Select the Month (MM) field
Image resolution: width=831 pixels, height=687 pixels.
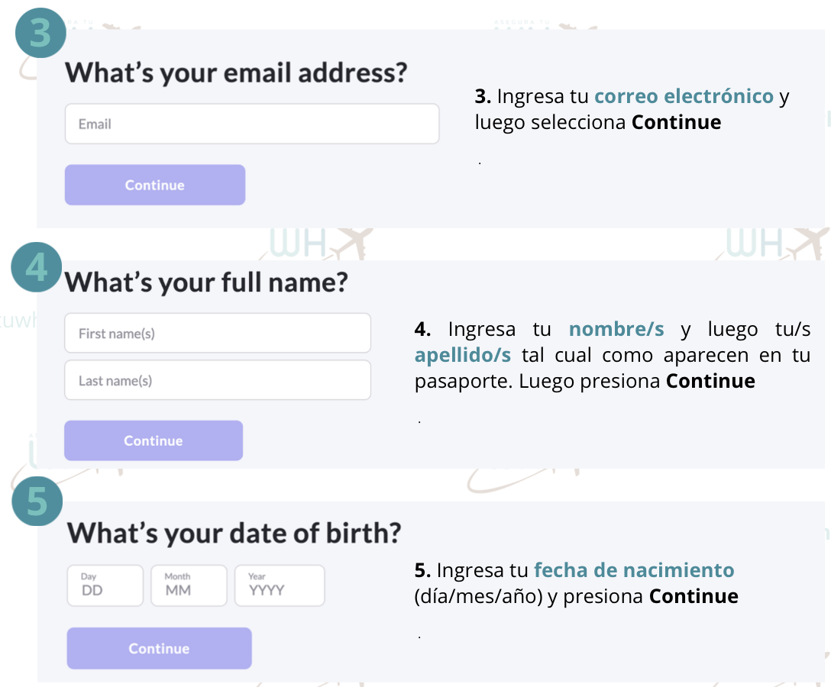(189, 585)
